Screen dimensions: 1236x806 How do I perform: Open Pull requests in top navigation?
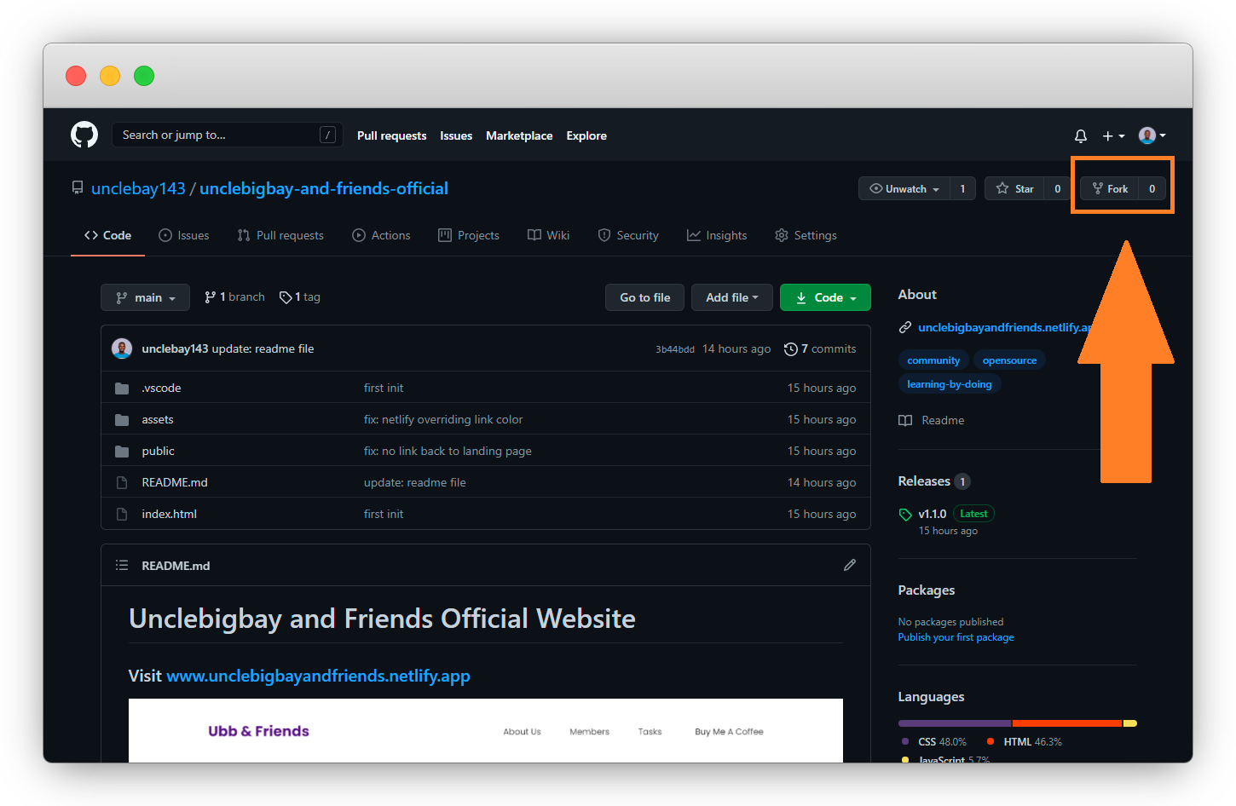(392, 135)
